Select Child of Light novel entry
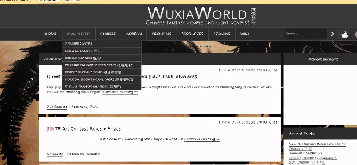Screen dimensions: 357x165 click(101, 51)
